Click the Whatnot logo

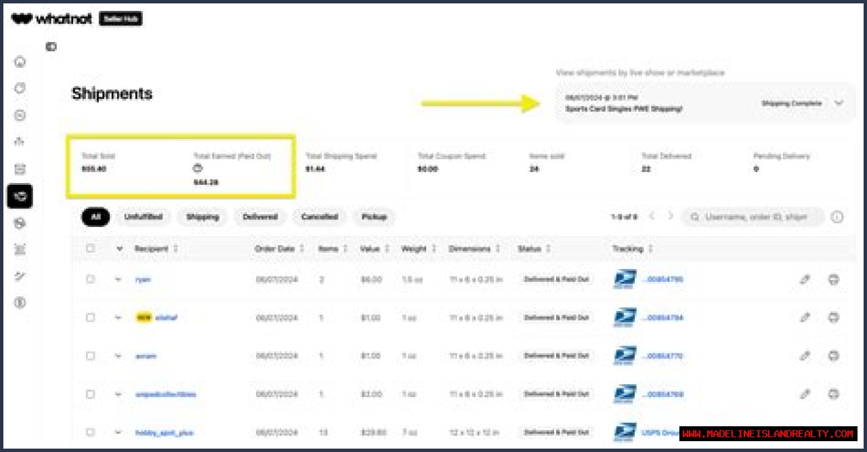51,19
